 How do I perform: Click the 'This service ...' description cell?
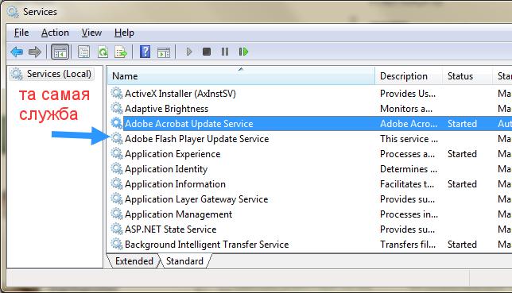(x=409, y=139)
